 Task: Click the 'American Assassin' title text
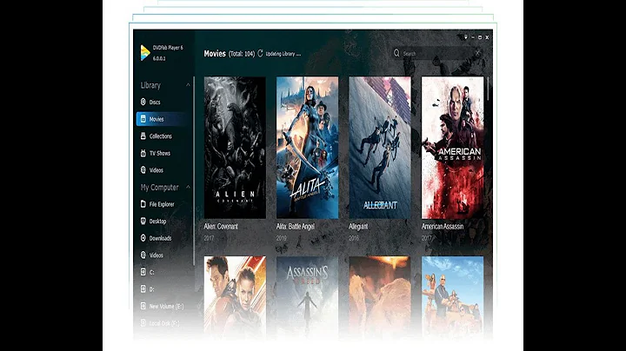click(443, 226)
